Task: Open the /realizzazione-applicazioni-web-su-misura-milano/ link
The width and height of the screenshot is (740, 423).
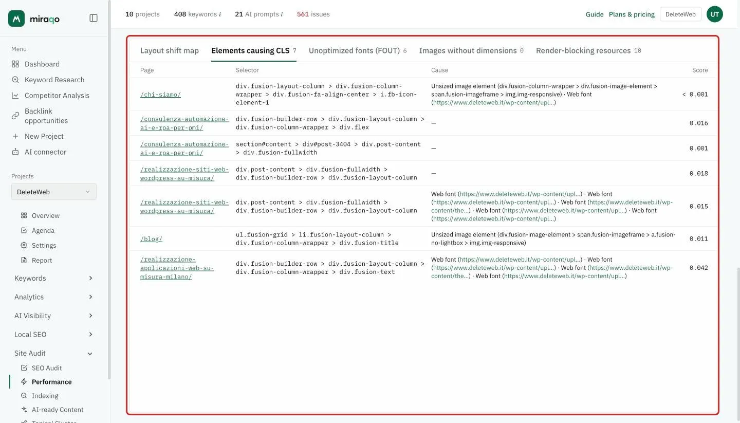Action: (177, 268)
